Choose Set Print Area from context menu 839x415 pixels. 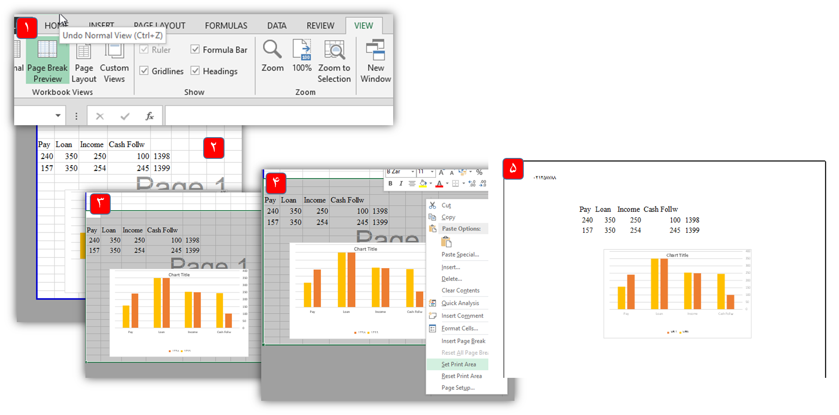pos(459,364)
